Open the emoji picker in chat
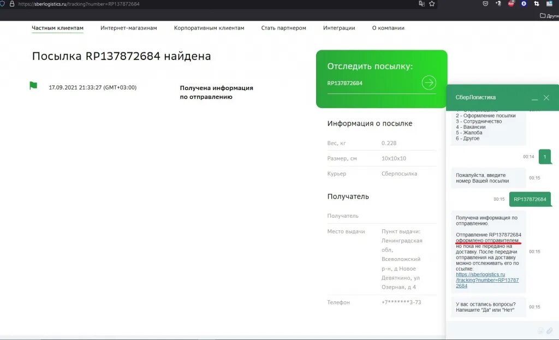This screenshot has width=559, height=340. click(540, 331)
